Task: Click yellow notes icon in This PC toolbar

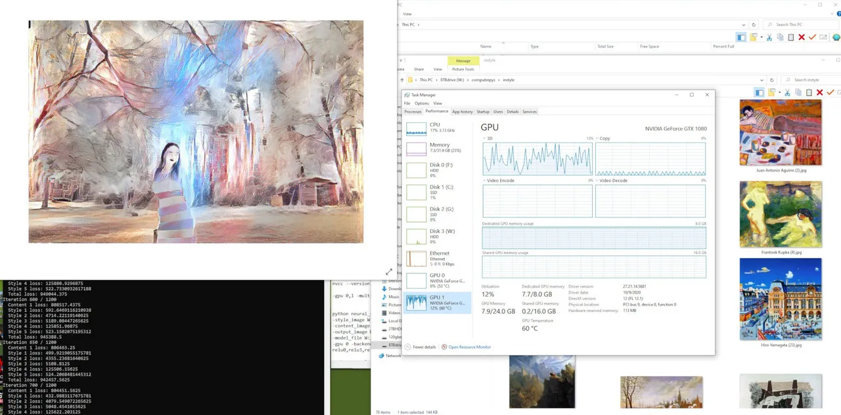Action: pyautogui.click(x=754, y=37)
